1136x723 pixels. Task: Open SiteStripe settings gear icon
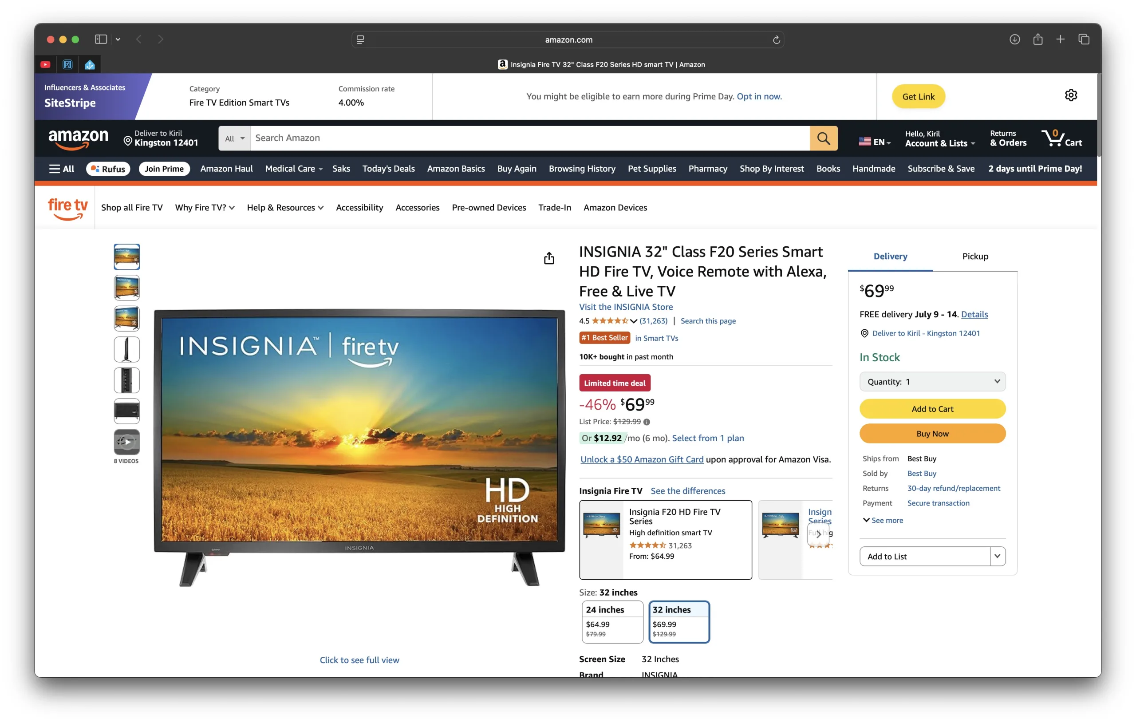1070,95
